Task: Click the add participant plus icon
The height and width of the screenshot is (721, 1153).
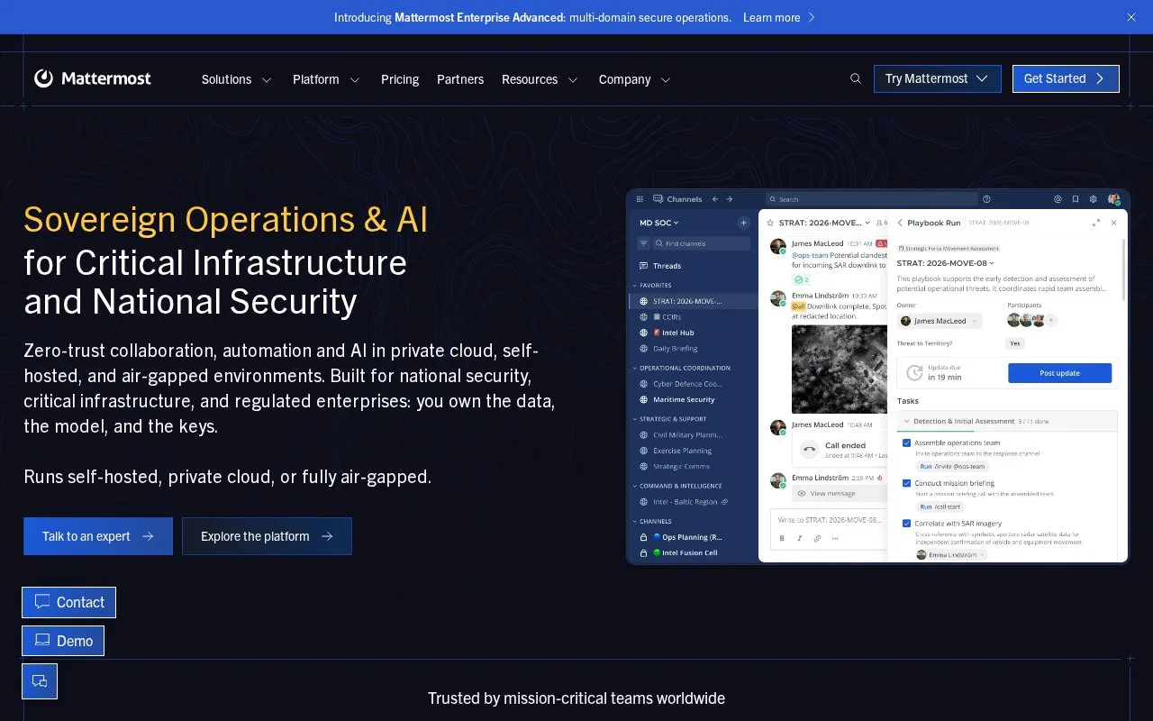Action: (1051, 320)
